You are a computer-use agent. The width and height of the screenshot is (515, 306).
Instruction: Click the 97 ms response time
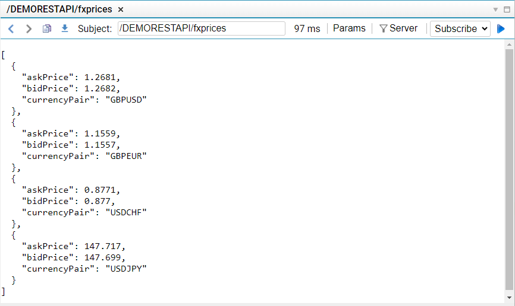pos(307,28)
